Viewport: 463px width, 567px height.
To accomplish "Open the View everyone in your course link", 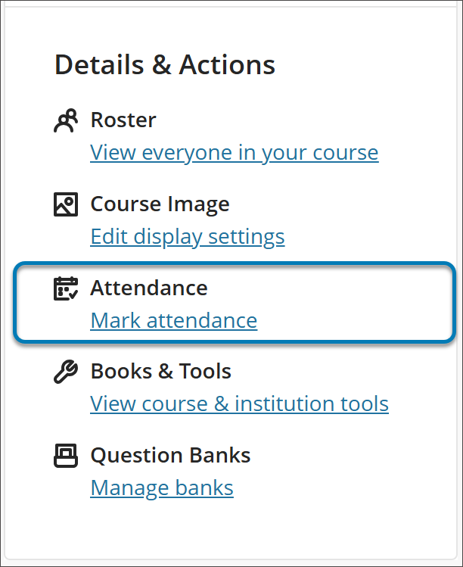I will pyautogui.click(x=234, y=153).
